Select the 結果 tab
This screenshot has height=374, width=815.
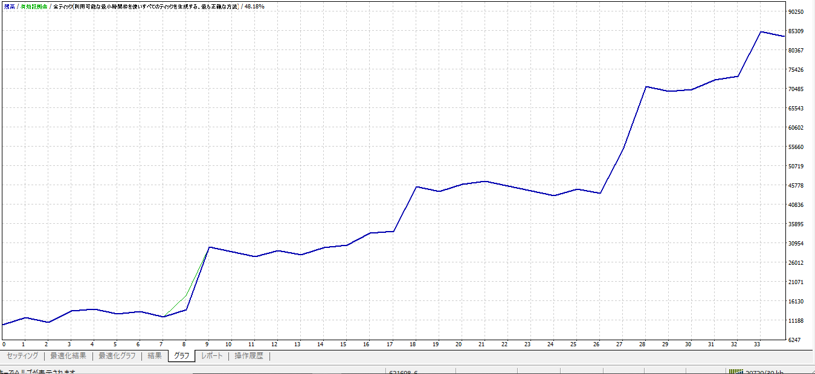(x=155, y=356)
